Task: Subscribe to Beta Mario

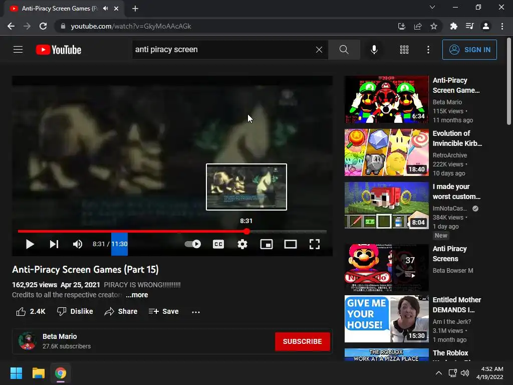Action: coord(302,341)
